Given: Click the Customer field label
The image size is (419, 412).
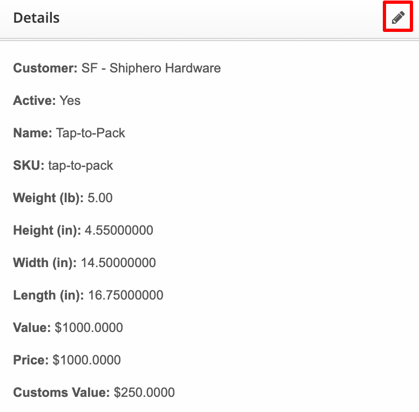Looking at the screenshot, I should click(46, 69).
